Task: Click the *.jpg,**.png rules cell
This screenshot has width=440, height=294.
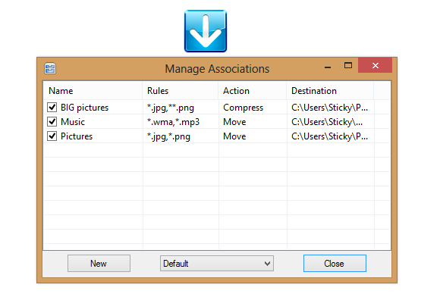Action: (171, 108)
